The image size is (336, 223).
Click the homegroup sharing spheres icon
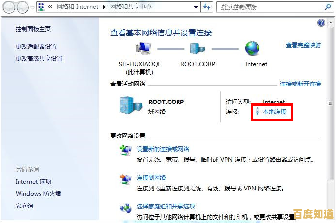point(125,208)
